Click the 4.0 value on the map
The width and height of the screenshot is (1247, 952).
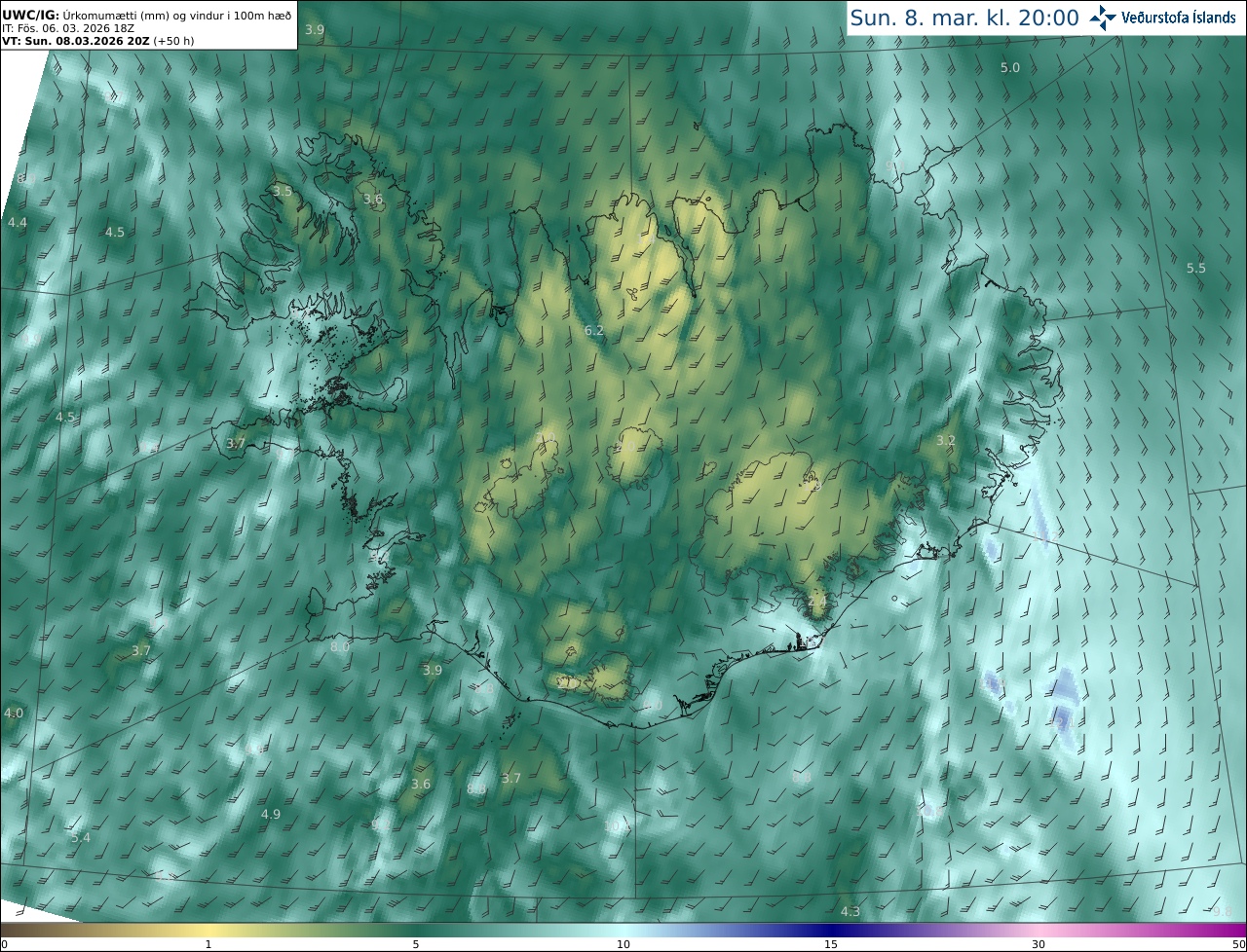click(x=14, y=713)
